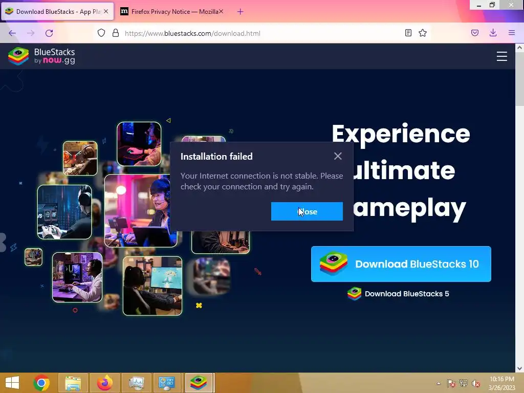Click the scrollbar up arrow
The height and width of the screenshot is (393, 524).
(520, 48)
